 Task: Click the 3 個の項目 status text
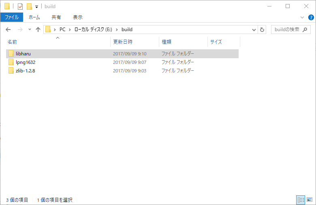[x=17, y=200]
